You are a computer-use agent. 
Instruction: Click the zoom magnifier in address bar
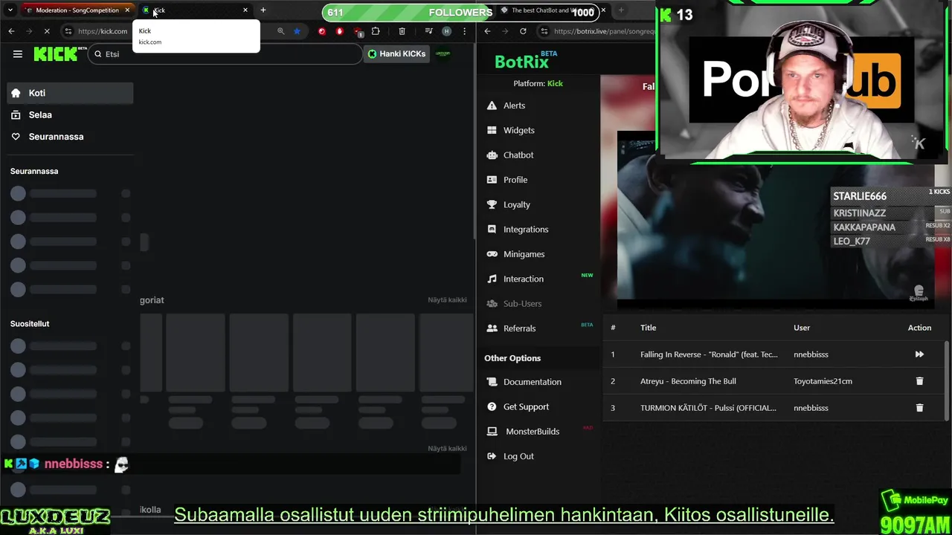tap(280, 31)
